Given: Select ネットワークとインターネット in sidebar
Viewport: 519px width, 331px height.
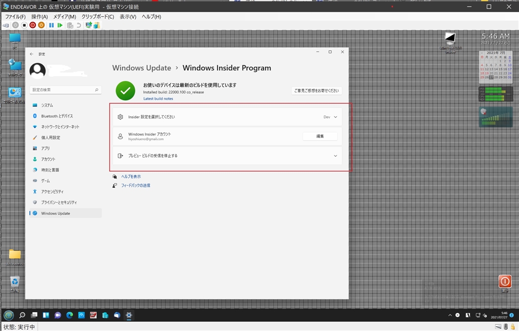Looking at the screenshot, I should (x=65, y=127).
